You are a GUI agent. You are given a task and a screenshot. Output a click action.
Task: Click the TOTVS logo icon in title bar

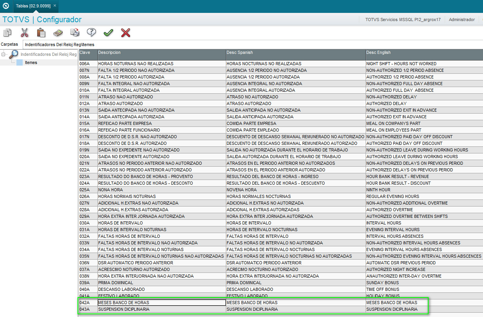[6, 6]
